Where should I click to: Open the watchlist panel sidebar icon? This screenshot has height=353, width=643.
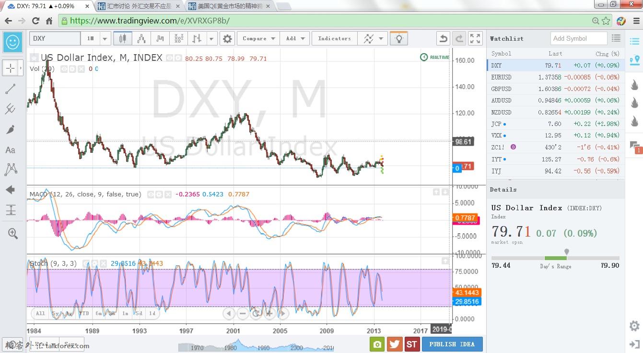pyautogui.click(x=634, y=41)
